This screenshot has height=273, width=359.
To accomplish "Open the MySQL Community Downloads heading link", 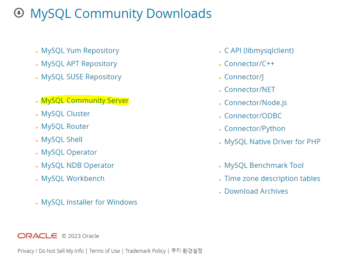I will 121,14.
